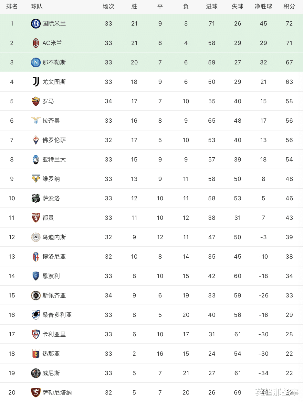Click the 进球 goals scored header
The image size is (303, 402).
pos(212,6)
